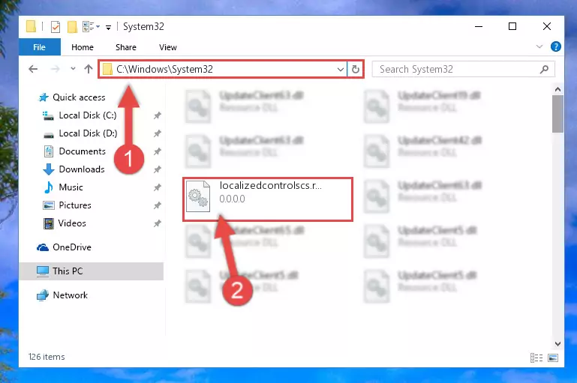
Task: Click the Search System32 box
Action: click(x=463, y=69)
